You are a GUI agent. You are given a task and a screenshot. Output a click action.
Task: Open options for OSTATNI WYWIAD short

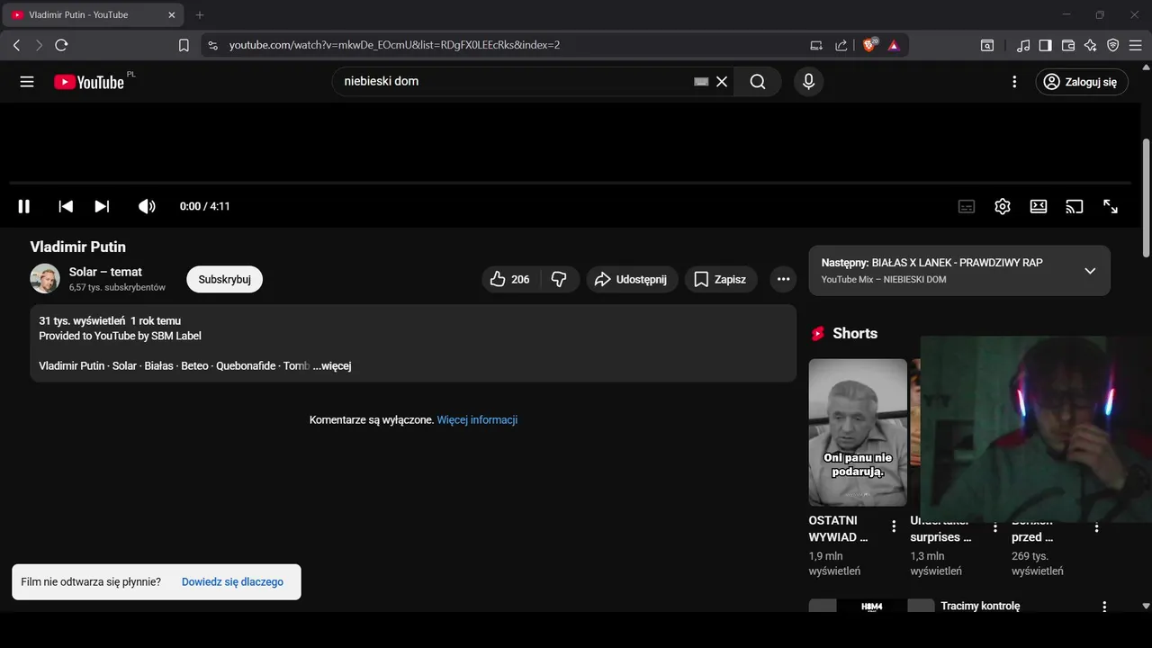point(894,526)
